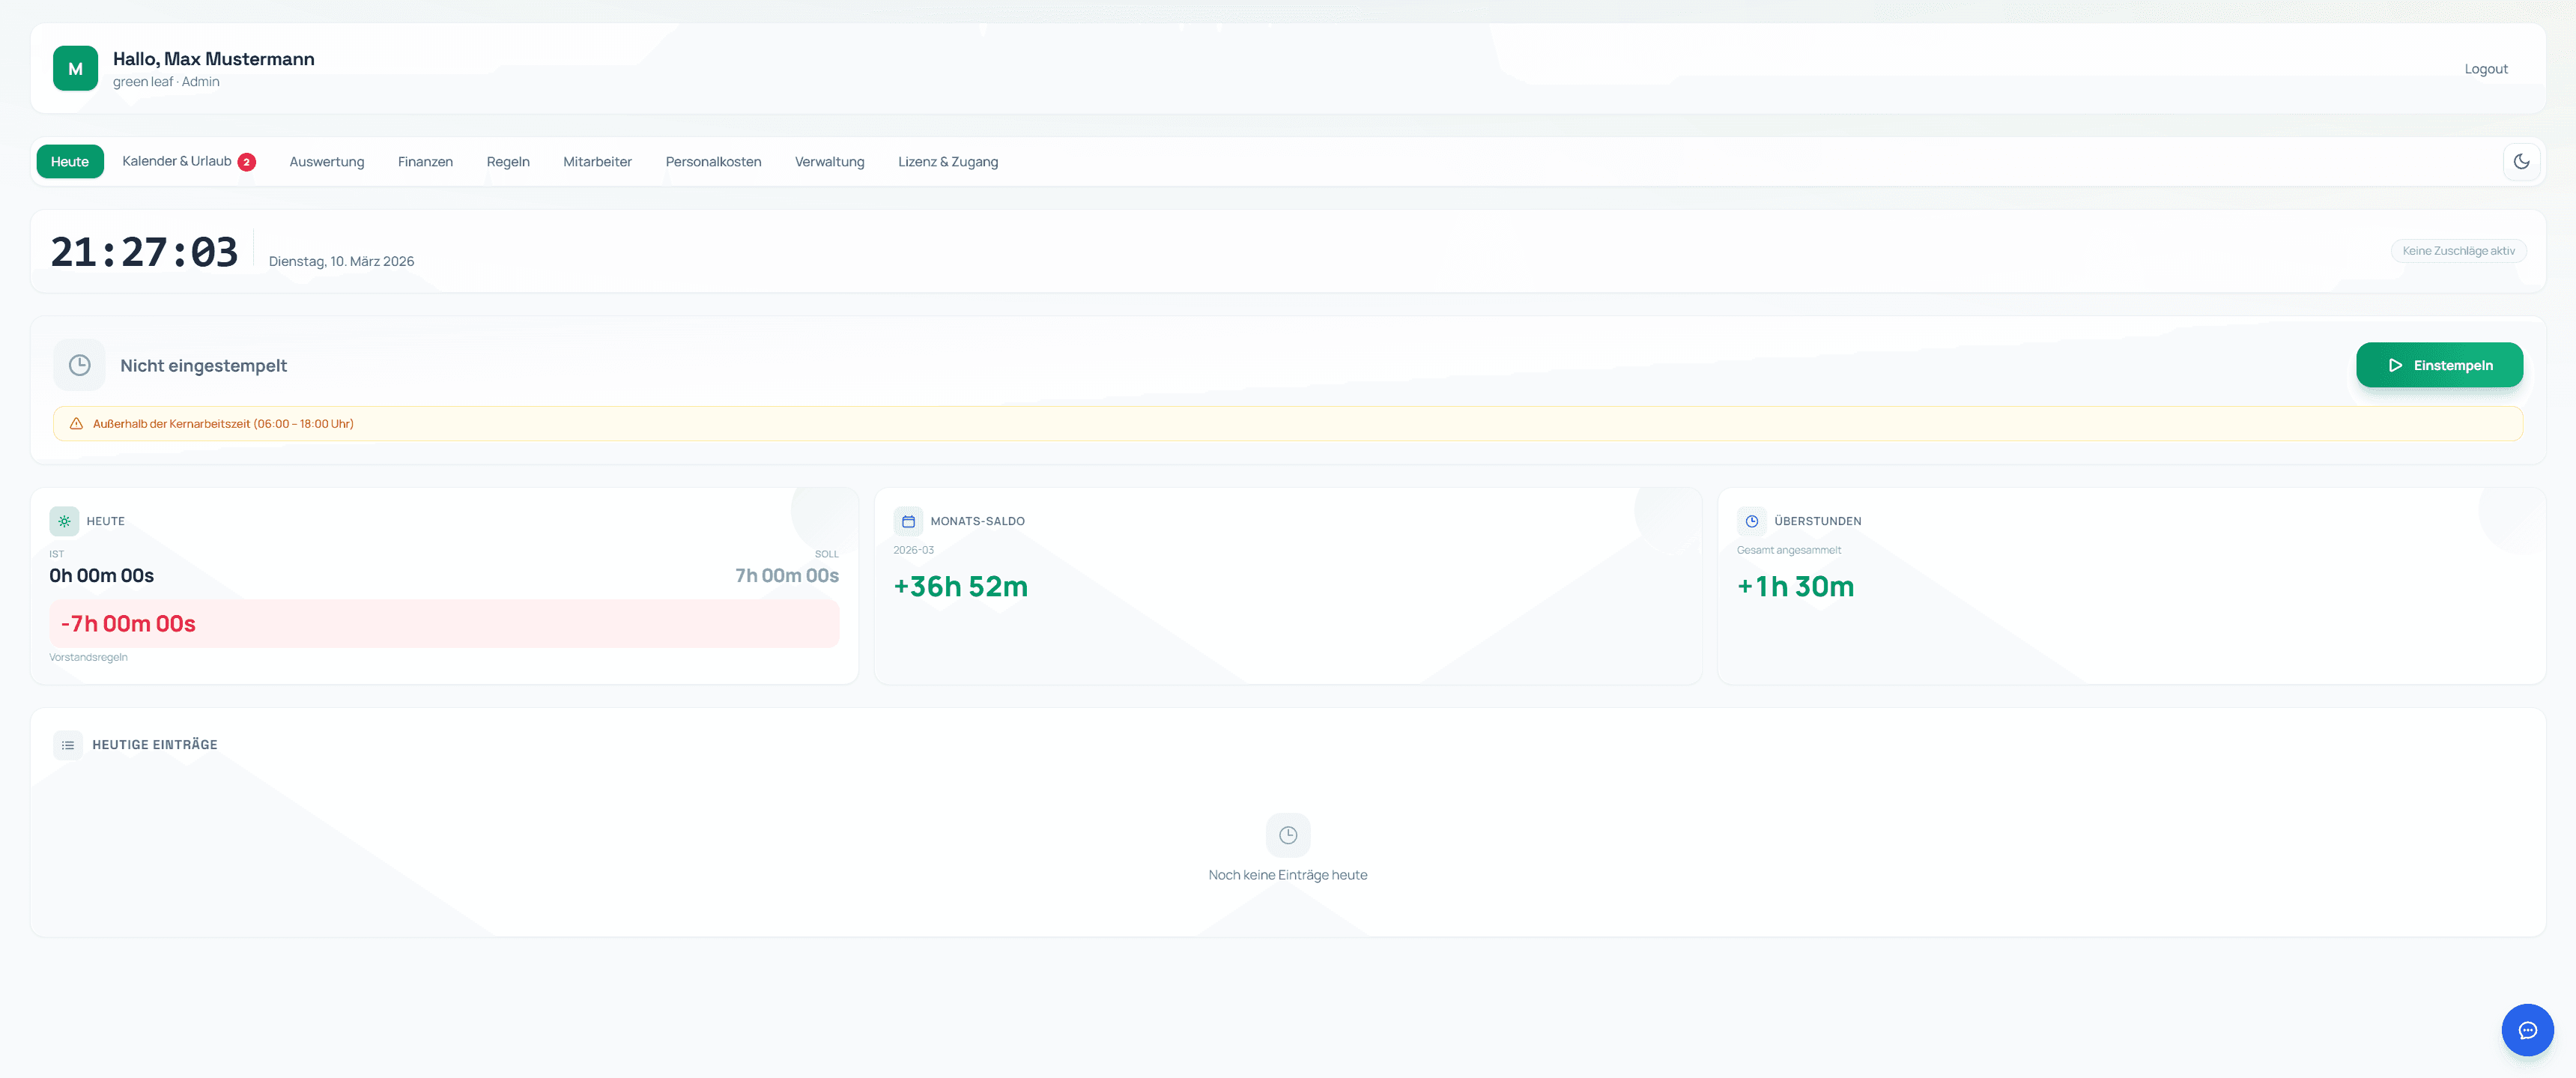The image size is (2576, 1078).
Task: Open the Personalkosten tab
Action: point(713,162)
